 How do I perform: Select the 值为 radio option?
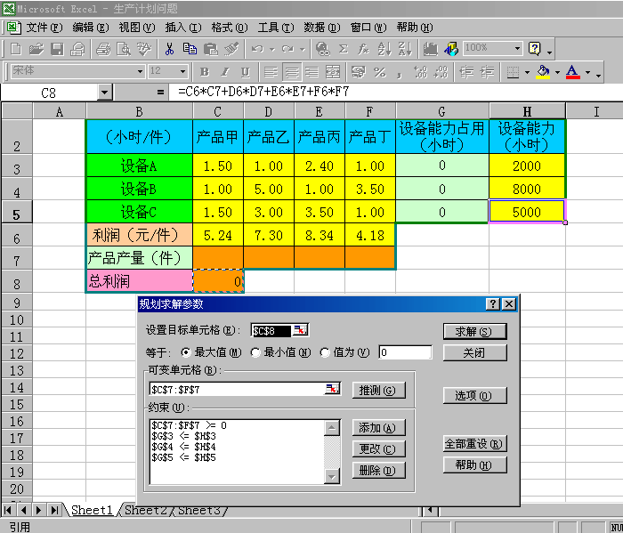pos(325,352)
